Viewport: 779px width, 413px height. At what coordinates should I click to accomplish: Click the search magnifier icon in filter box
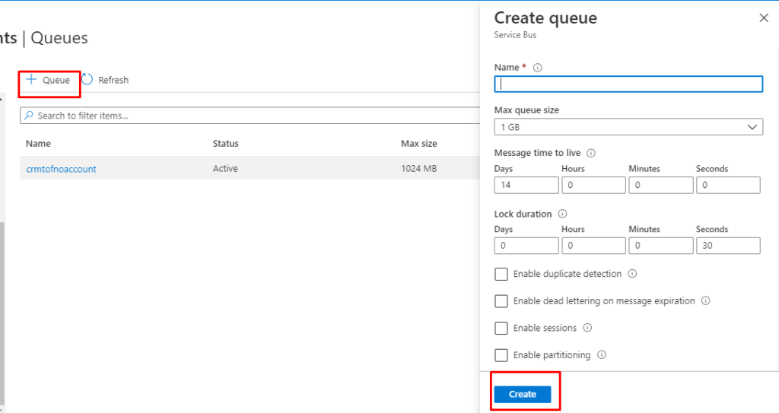click(29, 116)
